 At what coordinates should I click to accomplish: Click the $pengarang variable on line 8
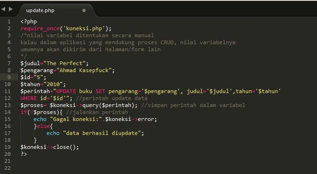pyautogui.click(x=37, y=70)
